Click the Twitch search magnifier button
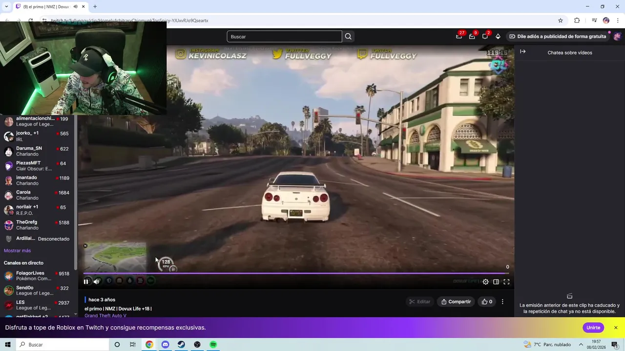 pyautogui.click(x=348, y=37)
